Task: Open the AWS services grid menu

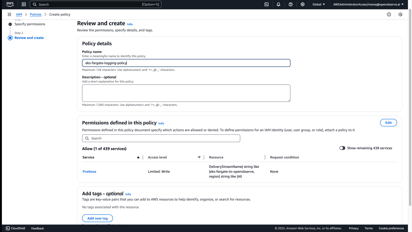Action: [24, 4]
